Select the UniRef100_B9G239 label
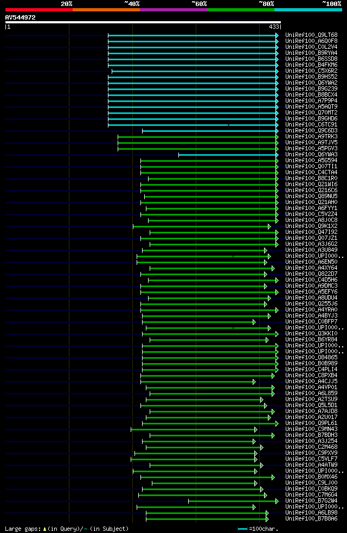 (x=311, y=88)
